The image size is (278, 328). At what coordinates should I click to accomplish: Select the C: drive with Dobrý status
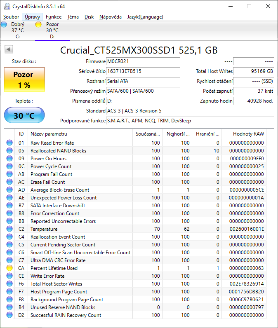tap(18, 30)
